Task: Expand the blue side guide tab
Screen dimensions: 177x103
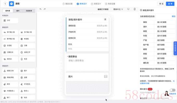Action: [x=175, y=48]
